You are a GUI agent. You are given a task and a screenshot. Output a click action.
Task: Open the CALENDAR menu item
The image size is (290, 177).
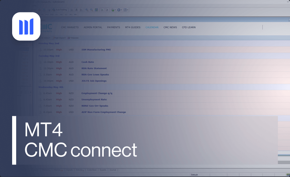coord(152,27)
